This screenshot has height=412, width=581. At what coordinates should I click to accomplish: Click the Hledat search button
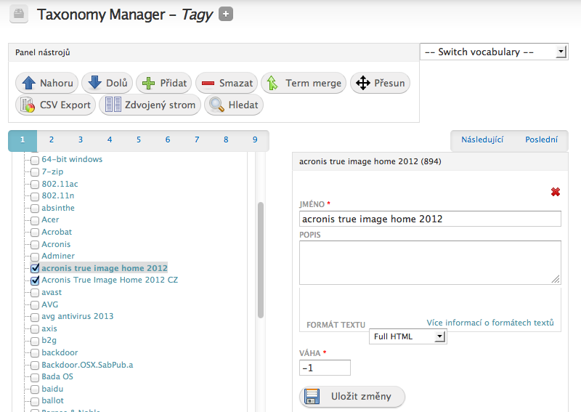pyautogui.click(x=234, y=105)
